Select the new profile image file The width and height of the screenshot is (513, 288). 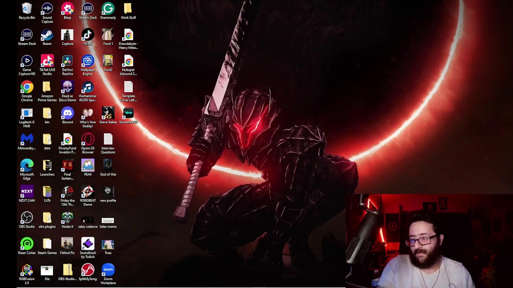tap(108, 194)
